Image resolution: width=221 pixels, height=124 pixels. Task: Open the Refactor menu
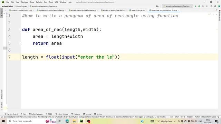click(x=39, y=2)
